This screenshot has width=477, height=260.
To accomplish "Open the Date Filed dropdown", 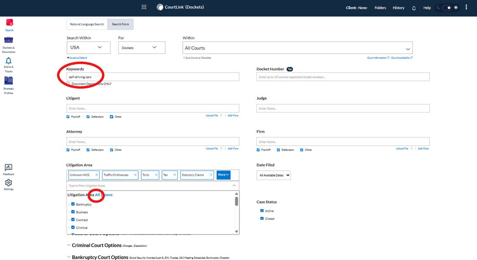I will point(273,175).
